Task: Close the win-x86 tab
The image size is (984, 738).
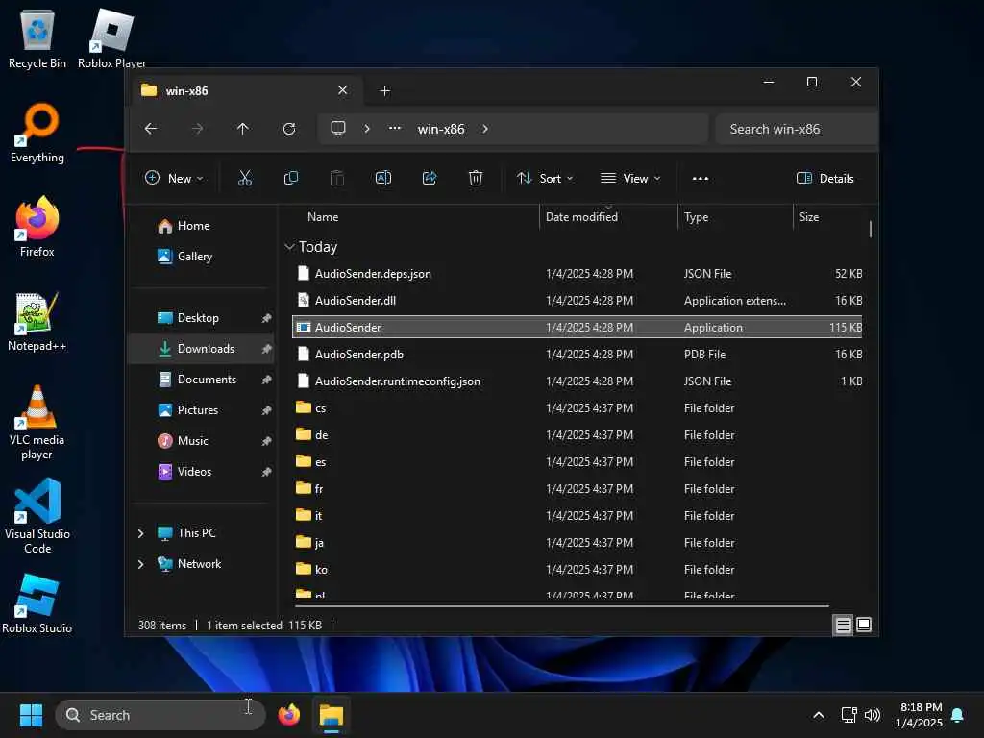Action: point(343,90)
